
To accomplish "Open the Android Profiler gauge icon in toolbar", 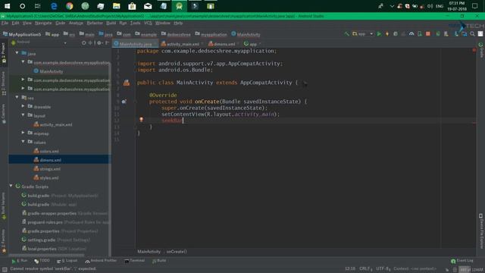I will point(411,34).
